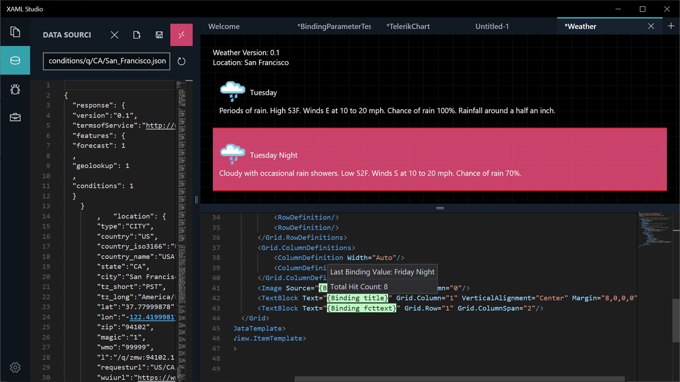Refresh the San_Francisco.json data source
The image size is (680, 382).
[x=181, y=61]
